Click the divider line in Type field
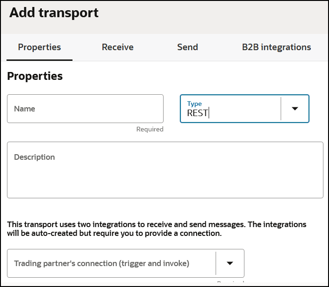 coord(281,109)
